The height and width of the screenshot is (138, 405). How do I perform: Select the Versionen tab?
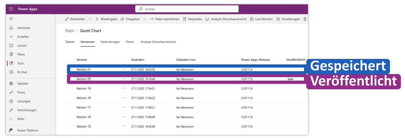87,42
